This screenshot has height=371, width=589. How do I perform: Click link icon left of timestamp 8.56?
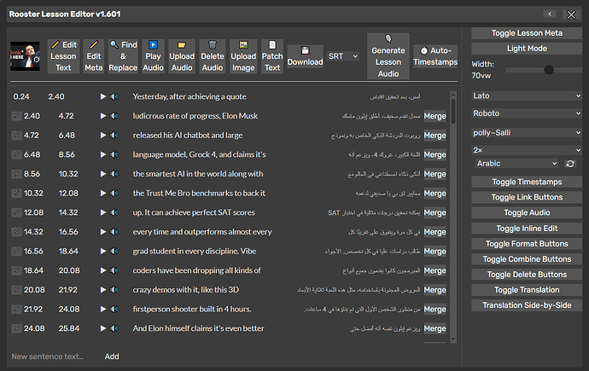pos(16,174)
